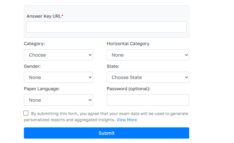
Task: Open the View More link
Action: click(126, 120)
